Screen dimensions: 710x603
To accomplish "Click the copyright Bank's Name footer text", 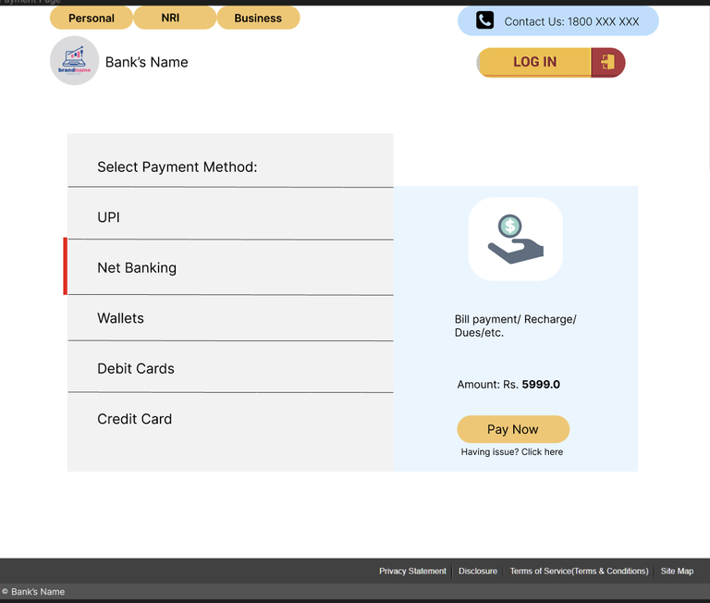I will (x=33, y=592).
